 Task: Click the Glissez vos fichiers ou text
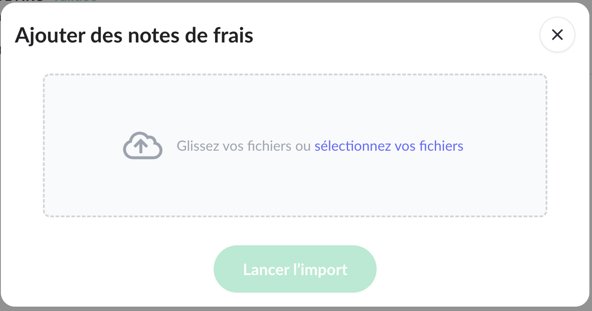click(x=243, y=145)
